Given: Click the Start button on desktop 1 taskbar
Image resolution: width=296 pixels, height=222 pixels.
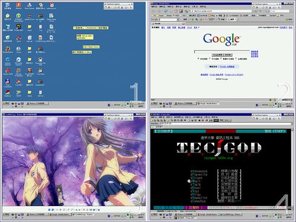Looking at the screenshot, I should (x=6, y=103).
